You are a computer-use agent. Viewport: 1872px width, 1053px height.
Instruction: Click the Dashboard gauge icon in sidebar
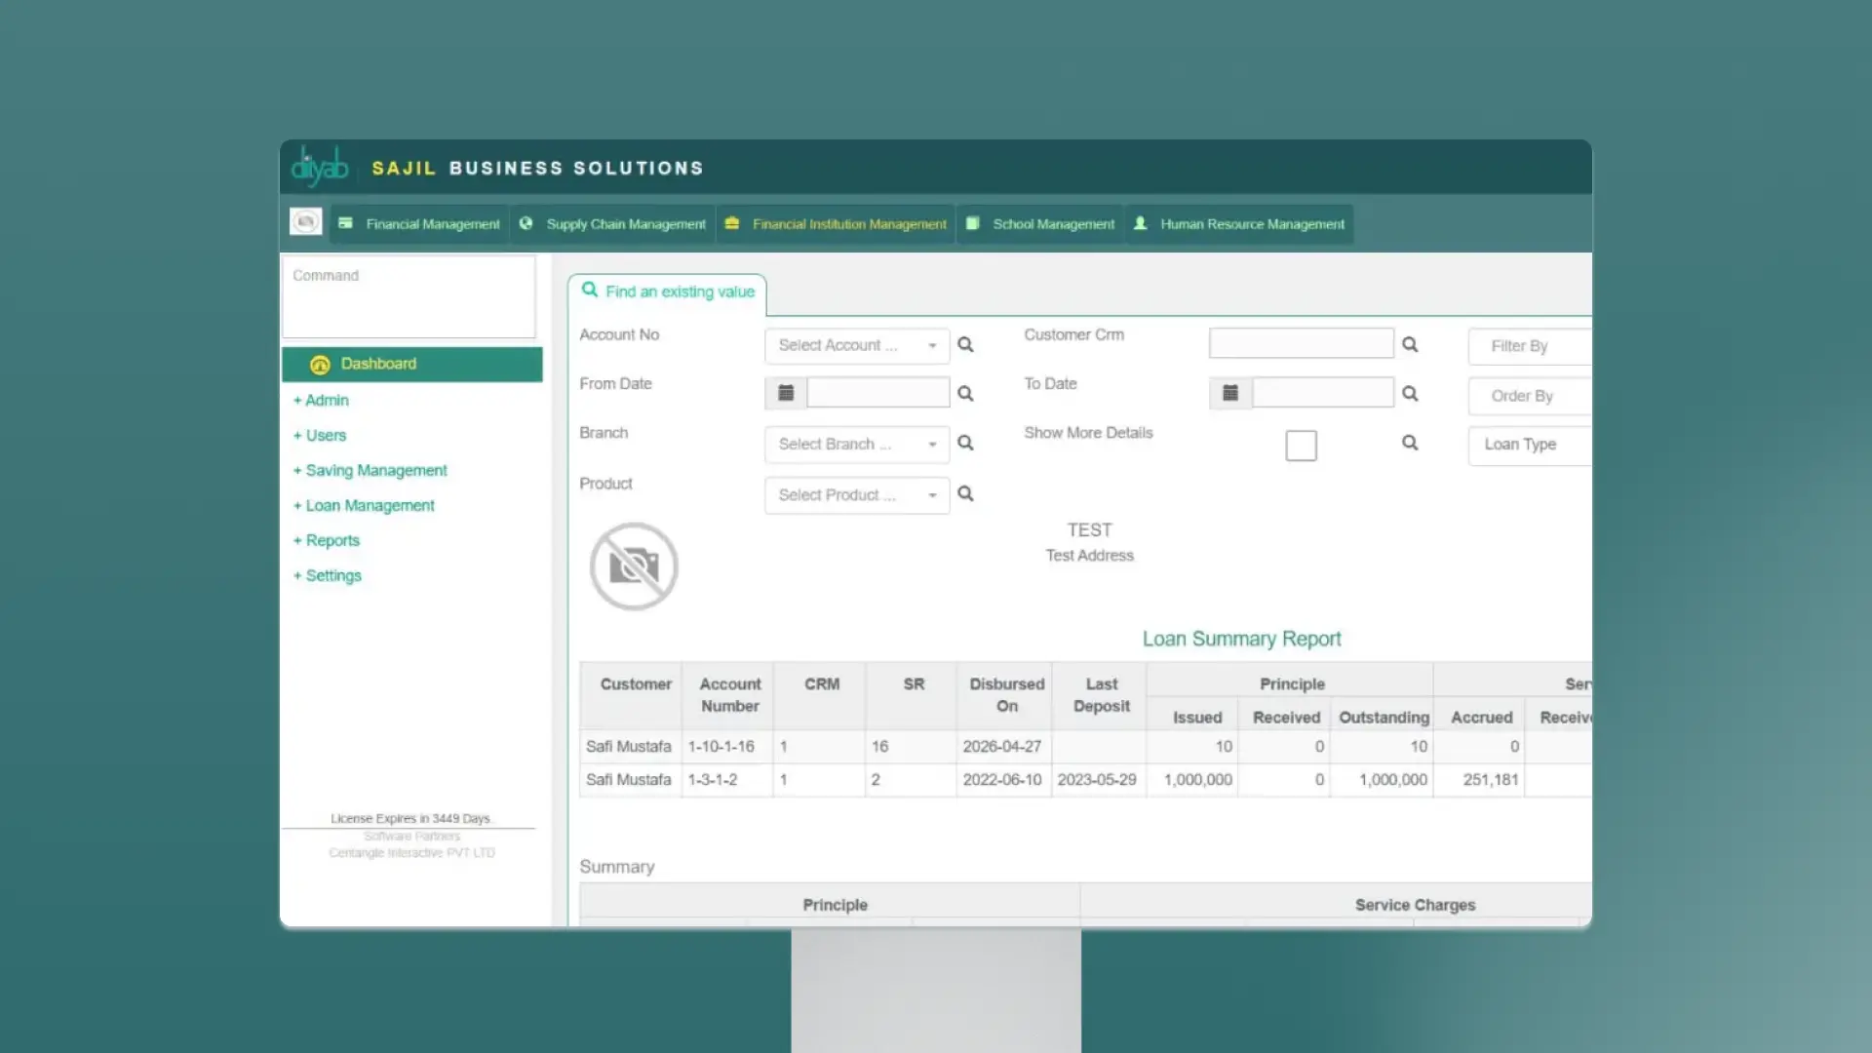[320, 365]
